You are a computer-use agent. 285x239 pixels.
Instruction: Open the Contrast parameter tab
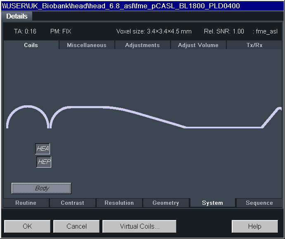pos(72,203)
